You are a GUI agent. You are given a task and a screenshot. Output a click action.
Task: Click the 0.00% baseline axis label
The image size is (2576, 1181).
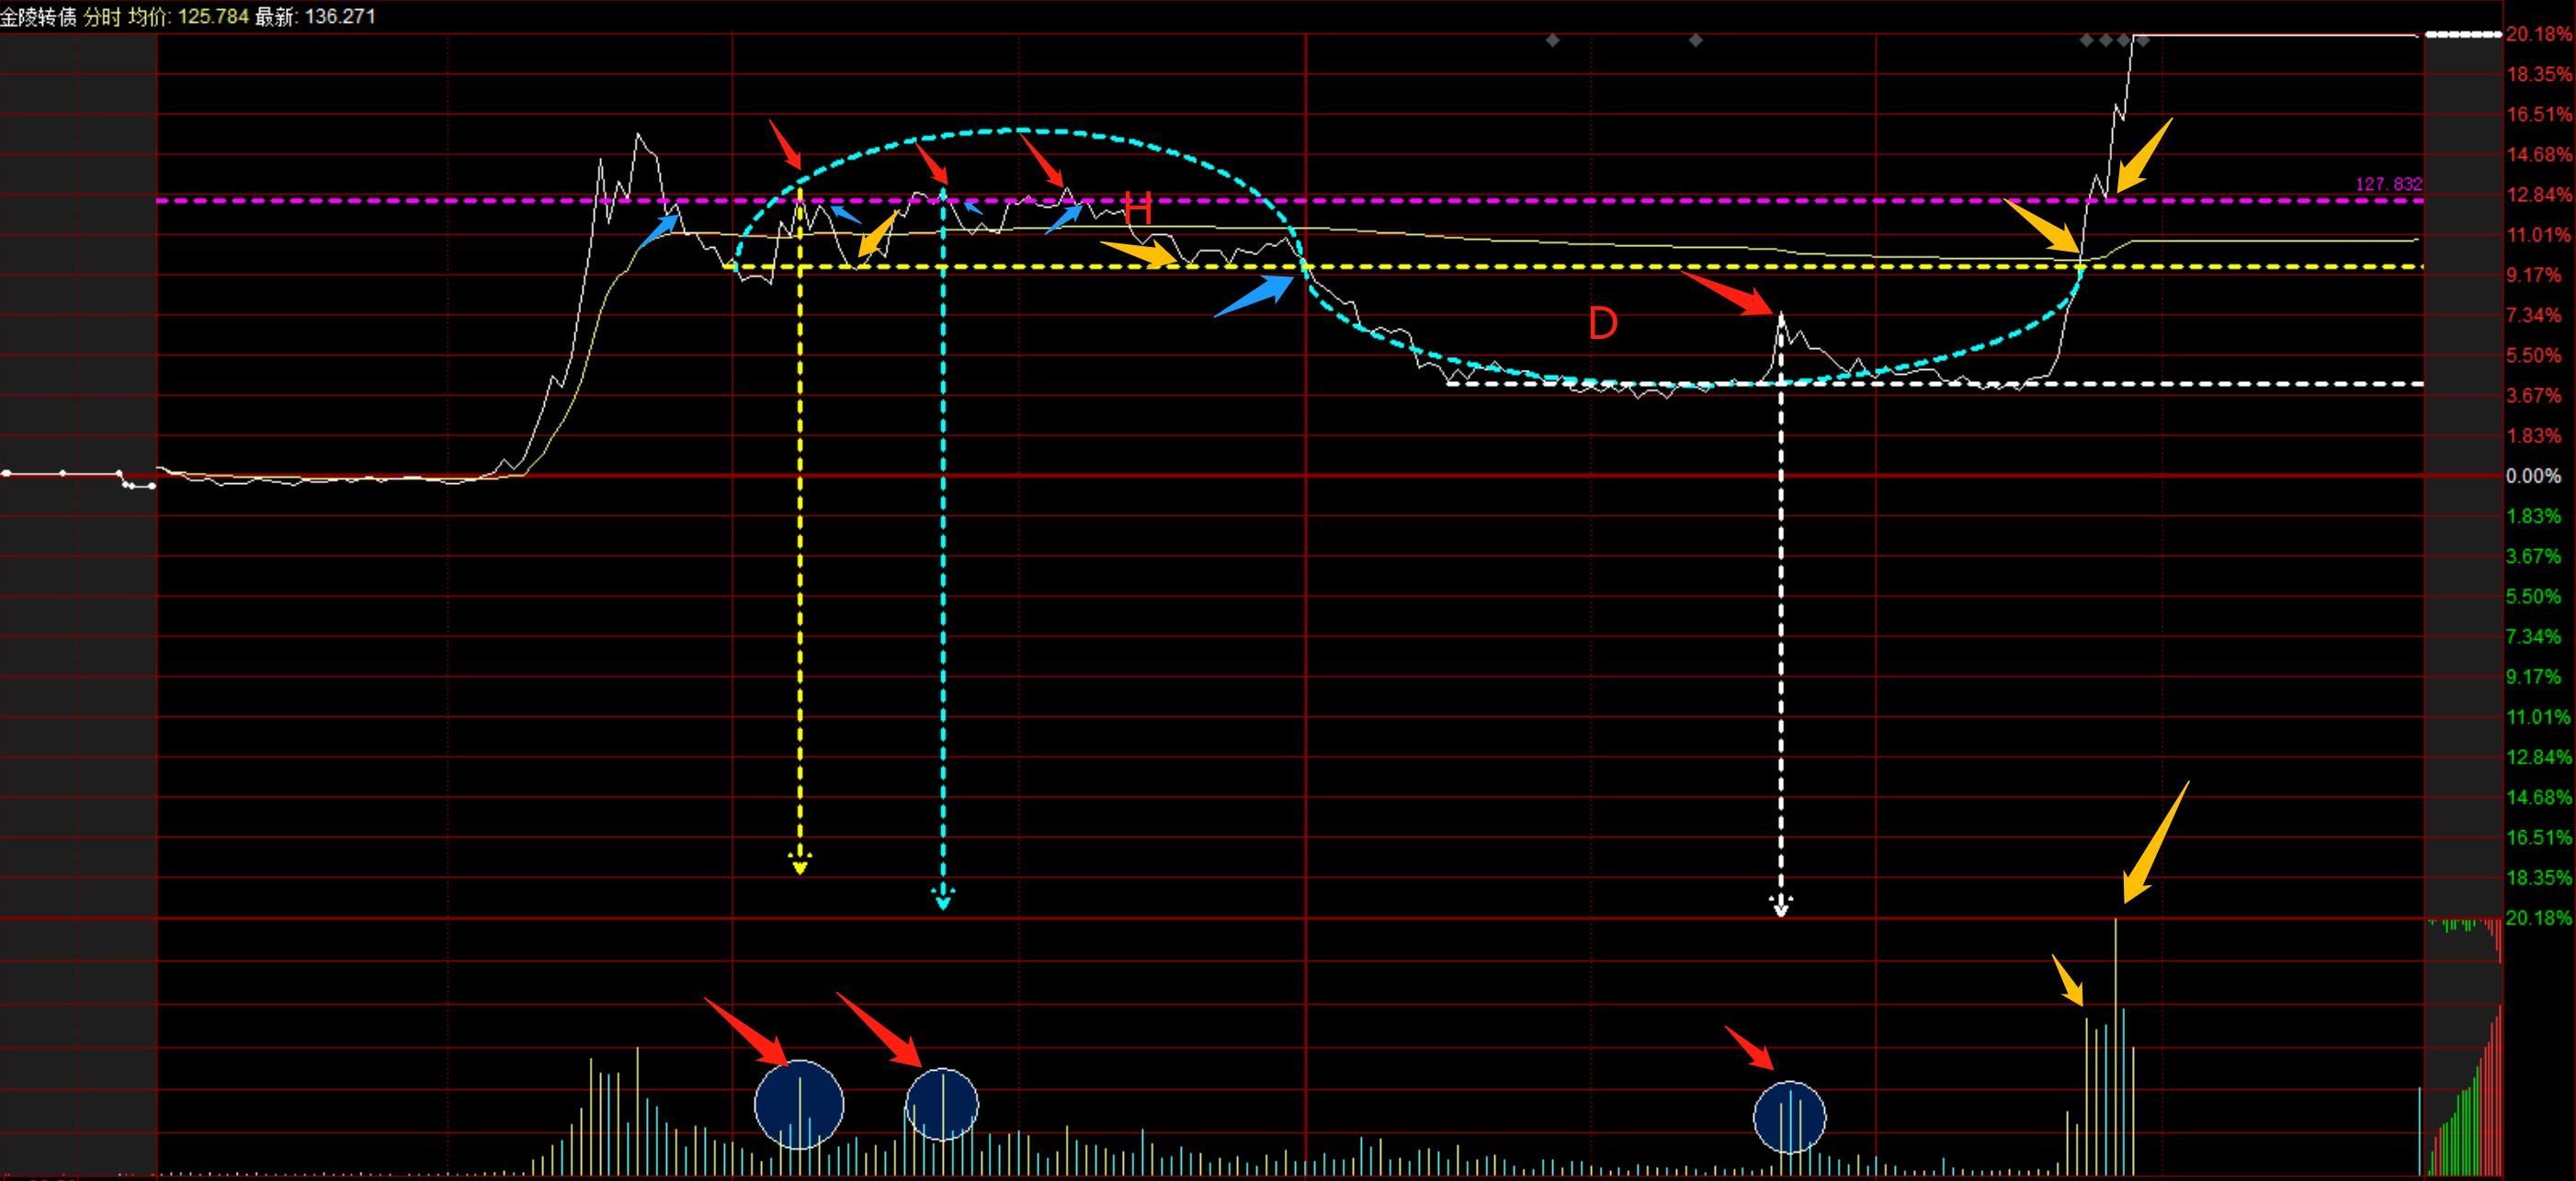pyautogui.click(x=2534, y=477)
